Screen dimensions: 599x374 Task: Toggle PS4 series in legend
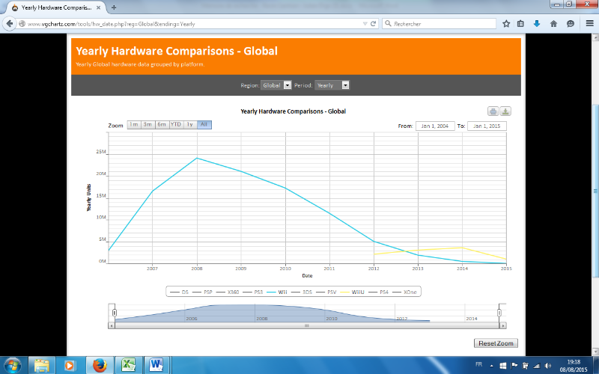tap(378, 292)
